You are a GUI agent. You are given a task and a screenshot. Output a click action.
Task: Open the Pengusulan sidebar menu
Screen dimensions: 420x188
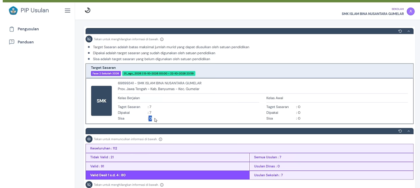click(x=28, y=29)
